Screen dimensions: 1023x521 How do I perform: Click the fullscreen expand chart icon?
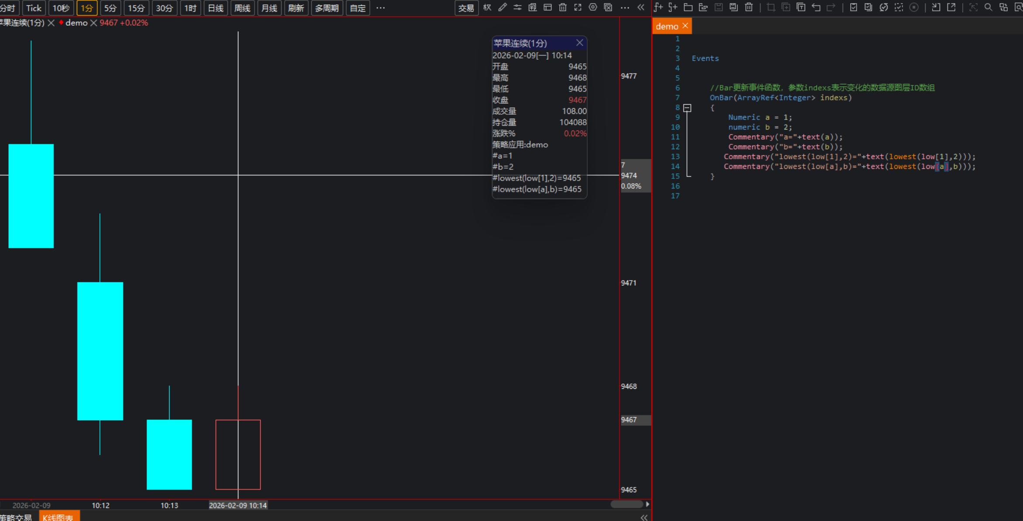[578, 7]
